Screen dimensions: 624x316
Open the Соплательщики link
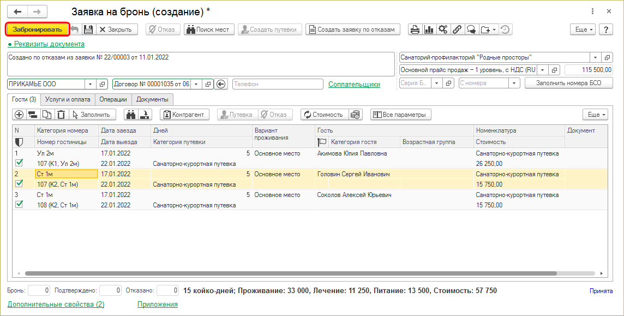click(354, 85)
